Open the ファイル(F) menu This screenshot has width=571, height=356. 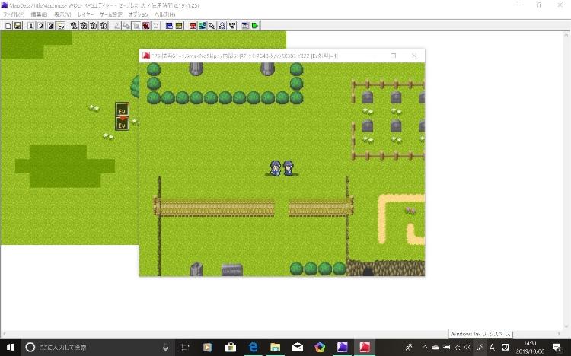(14, 14)
